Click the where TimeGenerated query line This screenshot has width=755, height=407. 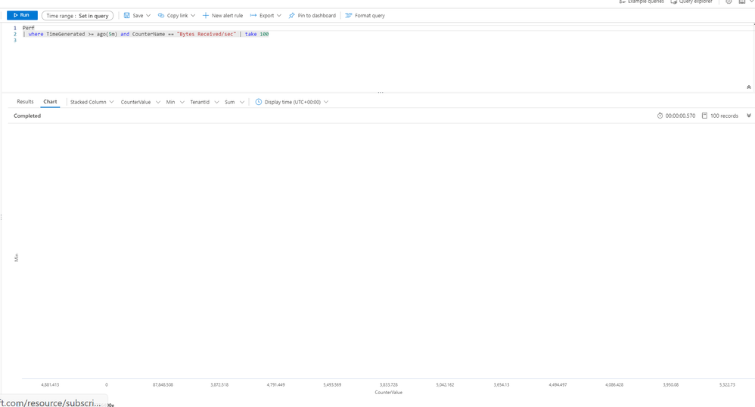145,34
